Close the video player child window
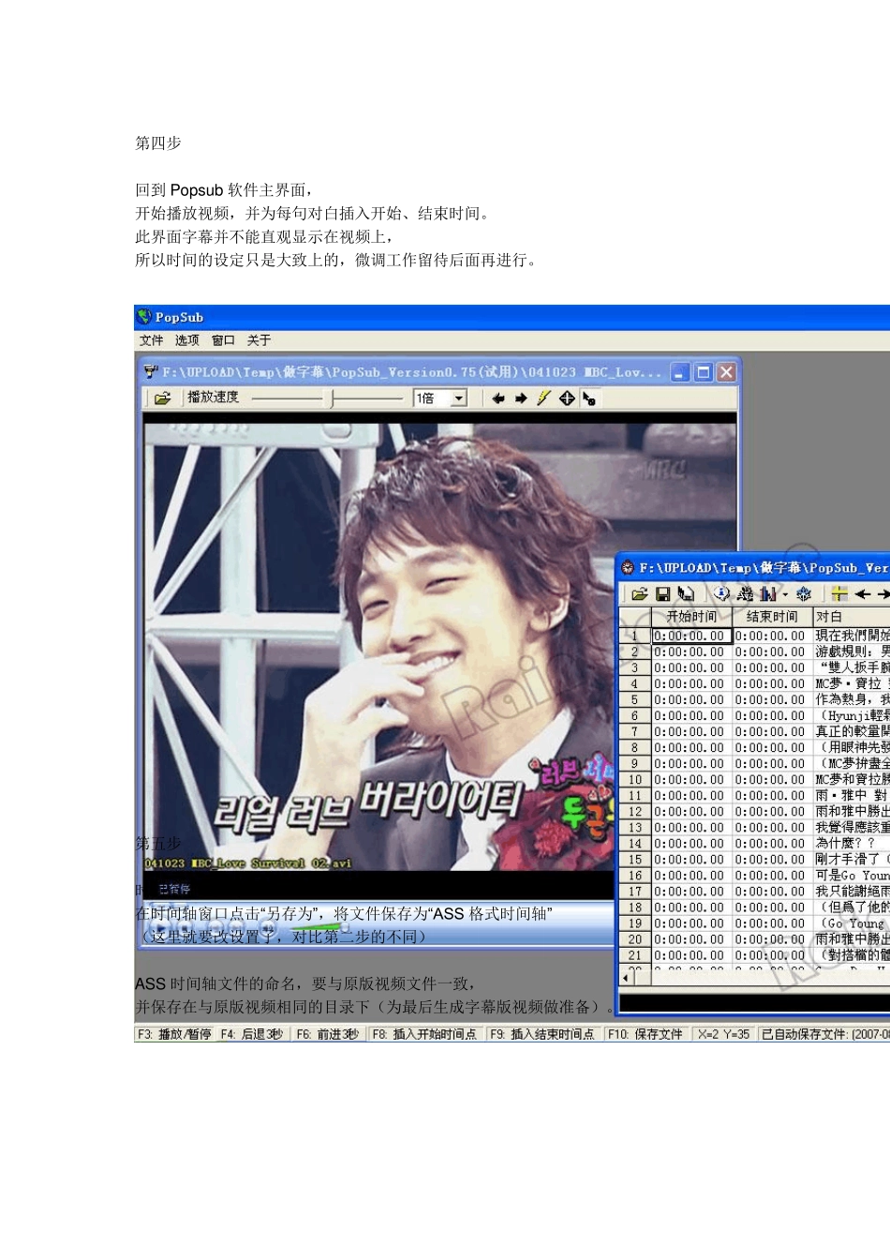Screen dimensions: 890x1260 point(726,372)
